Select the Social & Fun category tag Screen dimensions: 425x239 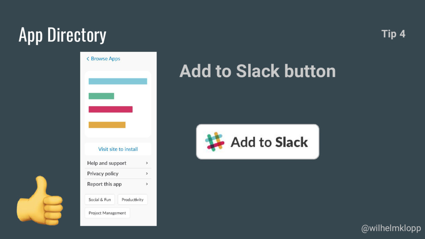tap(100, 200)
